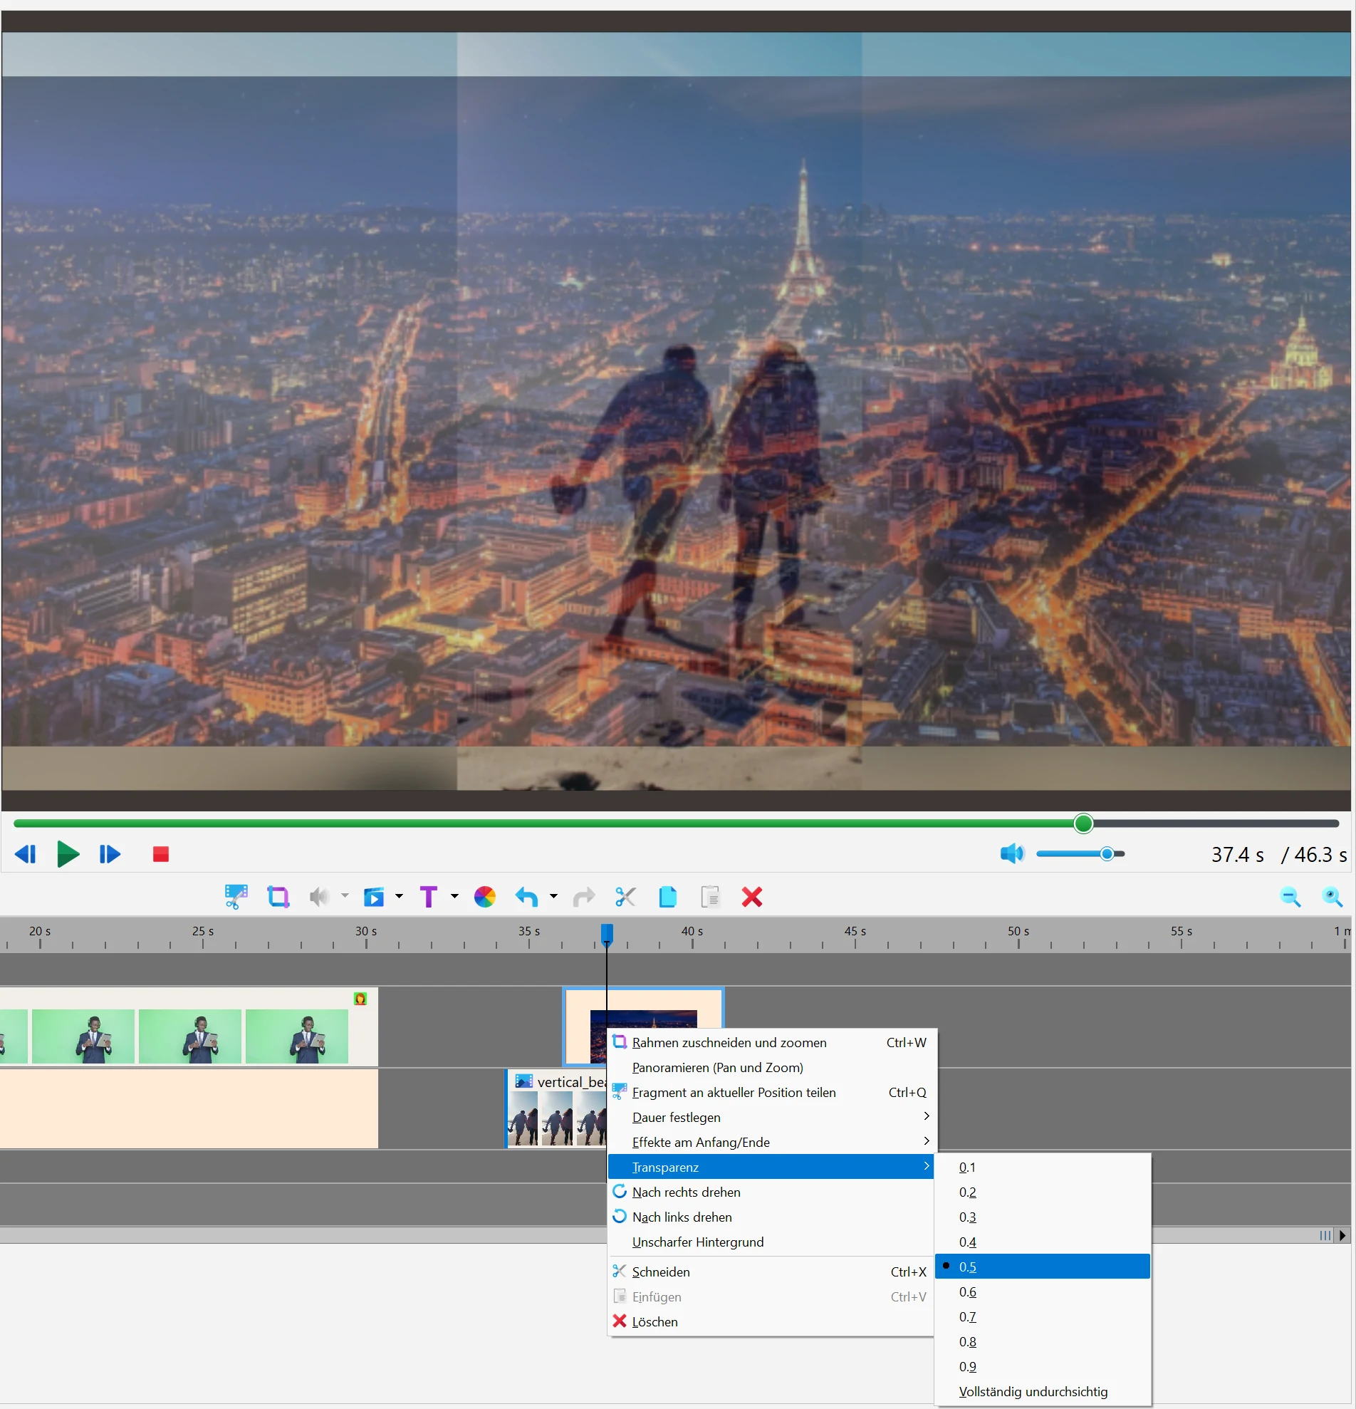Click the copy toolbar icon
Screen dimensions: 1356x1409
coord(667,896)
